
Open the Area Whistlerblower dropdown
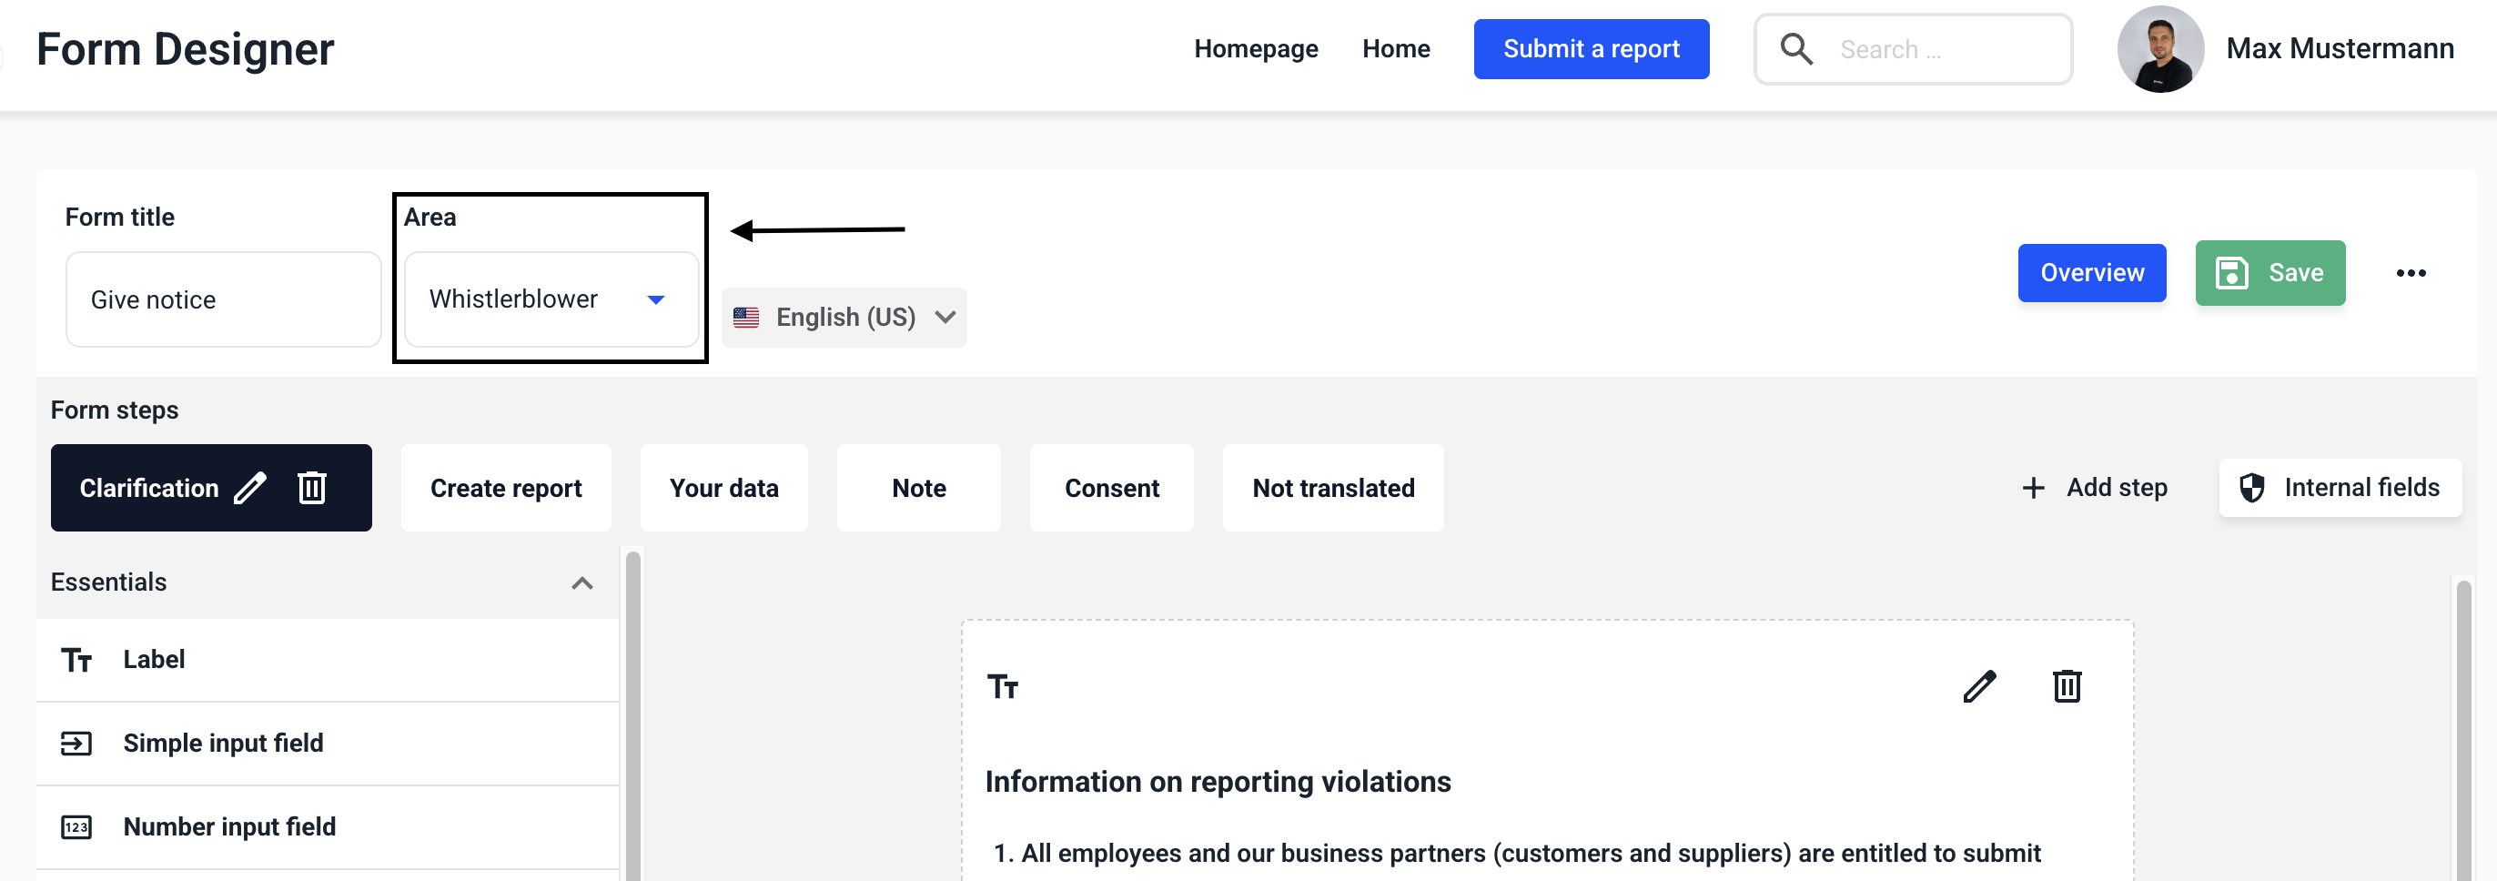551,299
